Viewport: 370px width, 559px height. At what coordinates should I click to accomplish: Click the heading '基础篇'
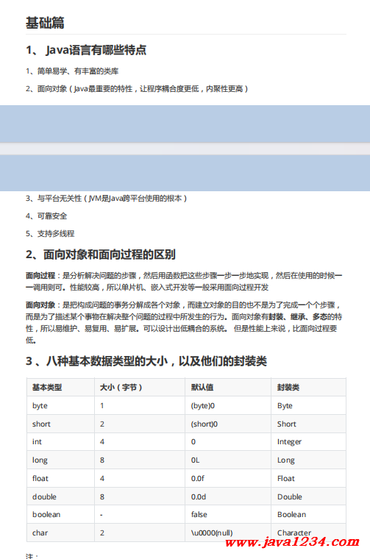pyautogui.click(x=45, y=23)
